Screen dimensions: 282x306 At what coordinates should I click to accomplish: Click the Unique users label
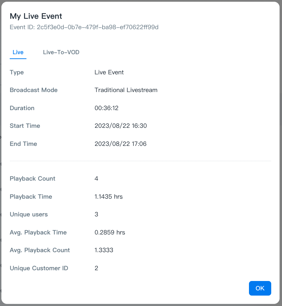[x=29, y=214]
